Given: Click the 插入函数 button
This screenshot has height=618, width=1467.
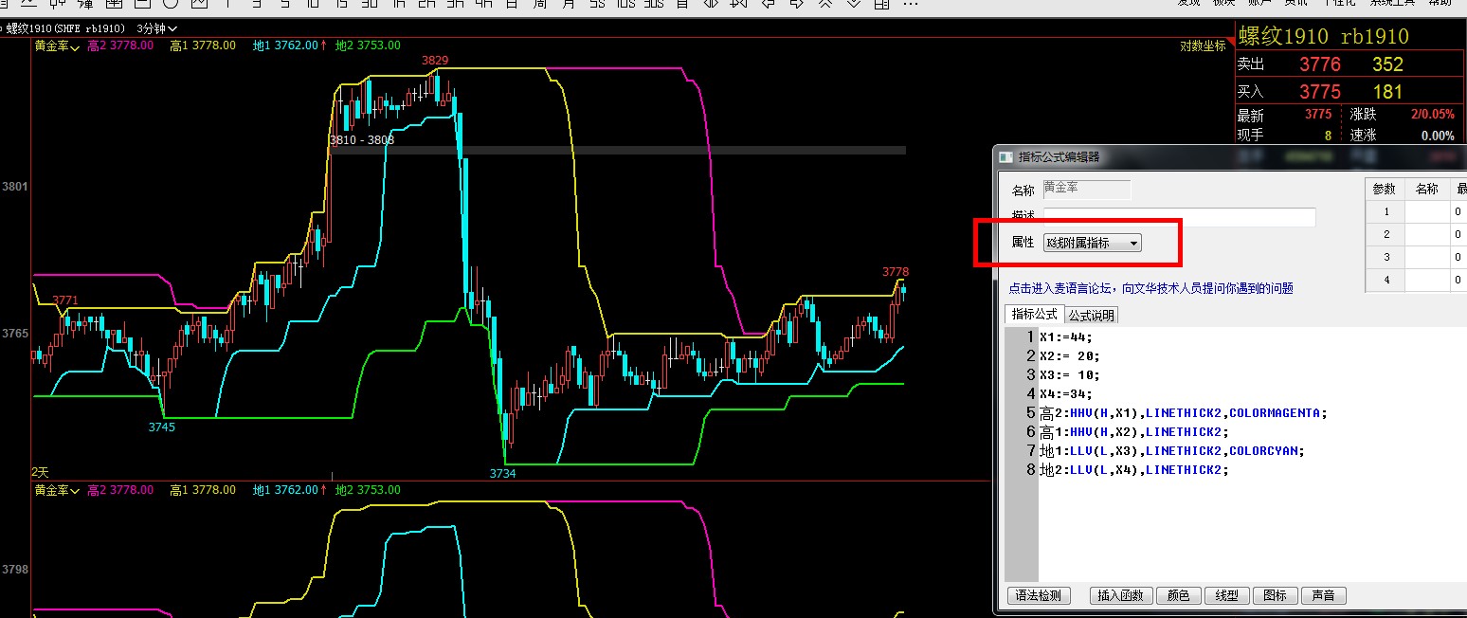Looking at the screenshot, I should [x=1121, y=595].
